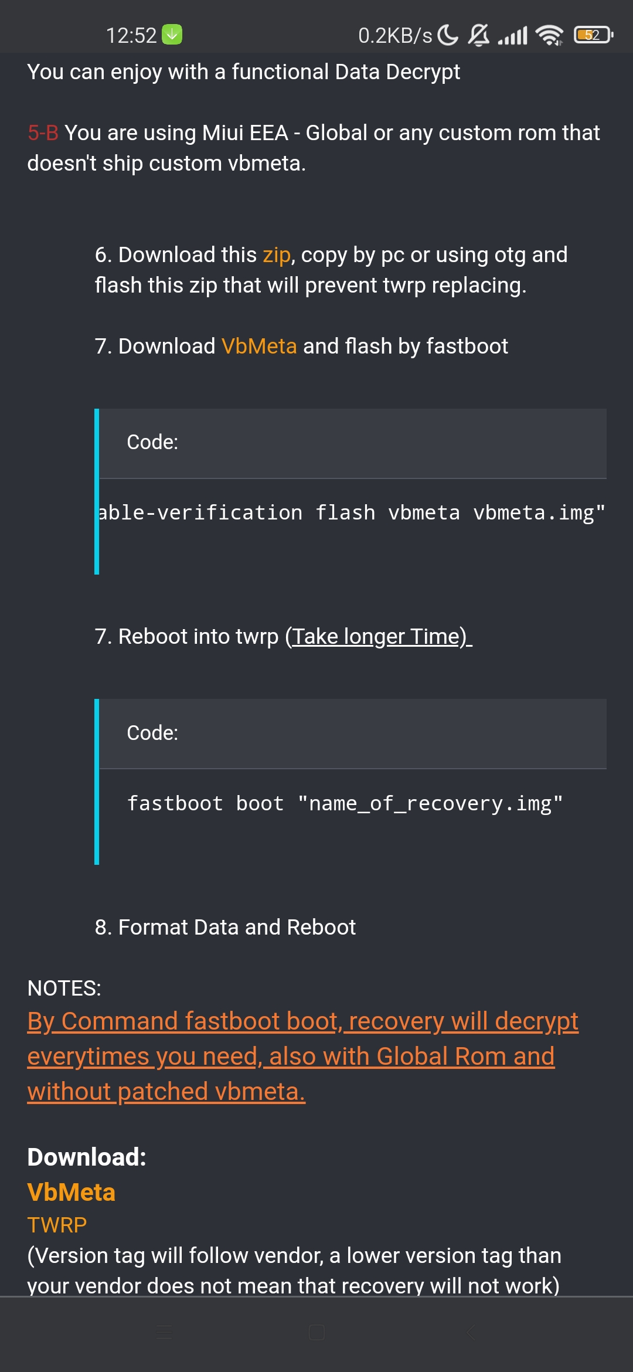Tap the orange fastboot boot decrypt note
The image size is (633, 1372).
point(302,1056)
